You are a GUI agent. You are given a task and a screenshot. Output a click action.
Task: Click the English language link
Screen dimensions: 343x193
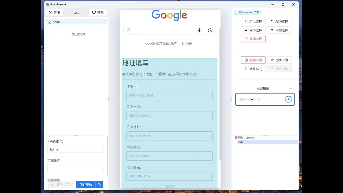click(x=187, y=43)
